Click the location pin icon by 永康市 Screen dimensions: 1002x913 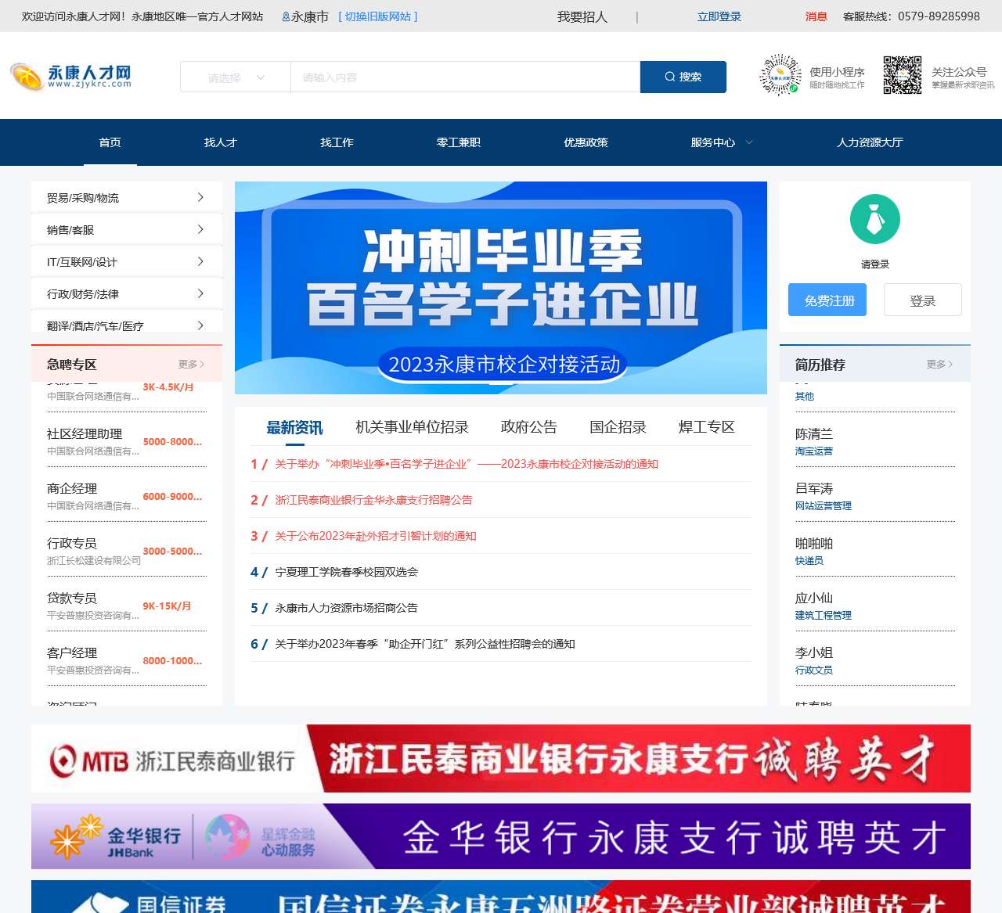tap(286, 16)
